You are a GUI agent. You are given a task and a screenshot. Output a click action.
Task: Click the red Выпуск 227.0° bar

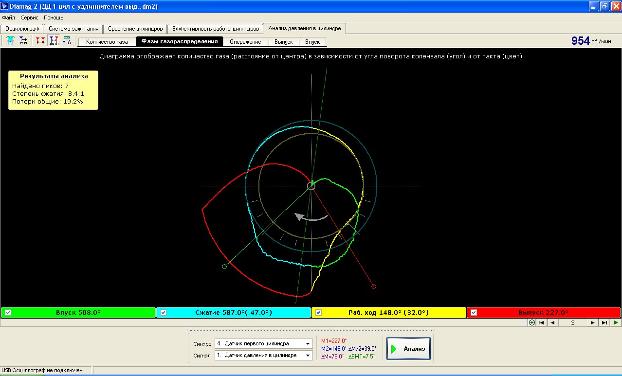(544, 313)
